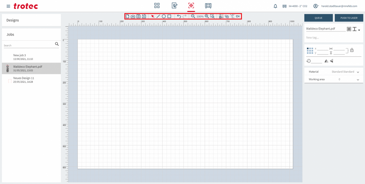Click the camera icon in toolbar
The height and width of the screenshot is (184, 365).
[x=238, y=16]
